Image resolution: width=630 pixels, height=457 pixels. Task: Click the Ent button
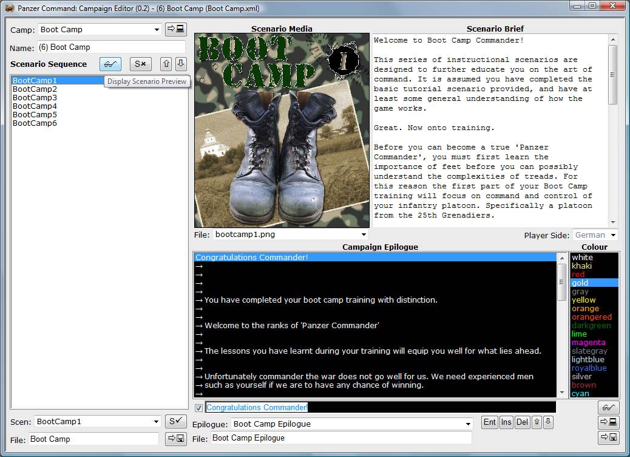click(x=489, y=422)
